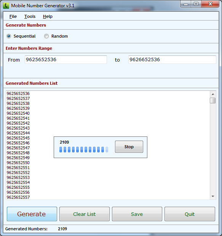Click the Generate button
Image resolution: width=222 pixels, height=236 pixels.
point(32,214)
